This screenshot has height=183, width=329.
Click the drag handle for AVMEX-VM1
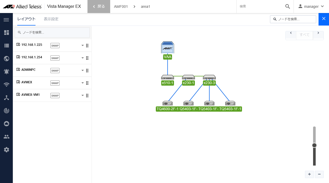tap(87, 96)
